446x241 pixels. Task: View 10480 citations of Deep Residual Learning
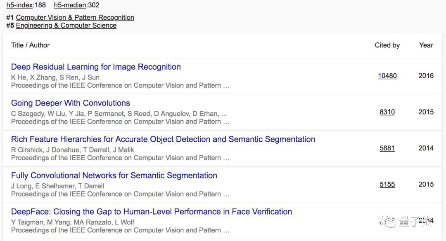[x=387, y=76]
